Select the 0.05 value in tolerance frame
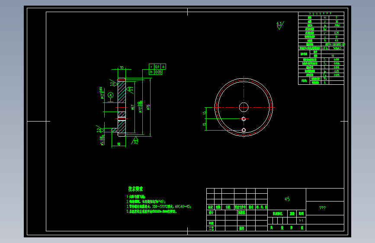Screen dimensions: 375x243 click(x=158, y=72)
